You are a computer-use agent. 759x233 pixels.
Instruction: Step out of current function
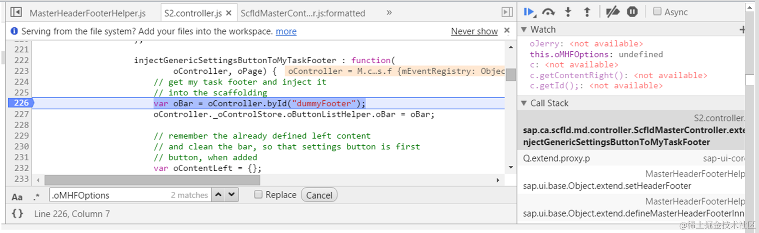(587, 12)
